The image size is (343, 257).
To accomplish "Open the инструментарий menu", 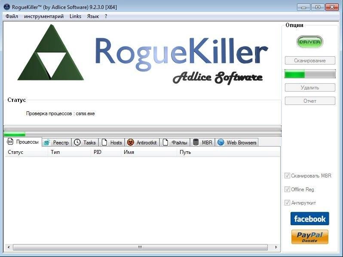I will [44, 16].
